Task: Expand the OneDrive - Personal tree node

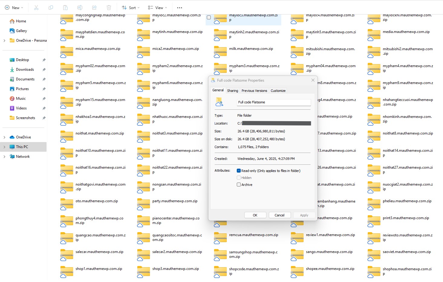Action: 4,41
